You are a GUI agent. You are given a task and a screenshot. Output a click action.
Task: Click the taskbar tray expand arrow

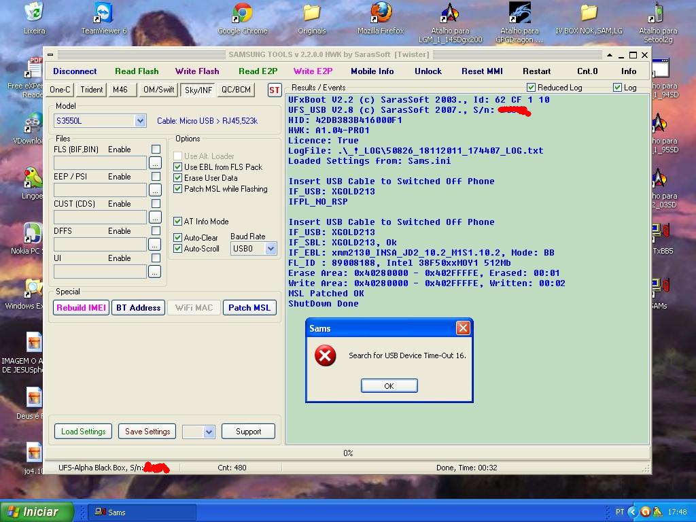(633, 512)
